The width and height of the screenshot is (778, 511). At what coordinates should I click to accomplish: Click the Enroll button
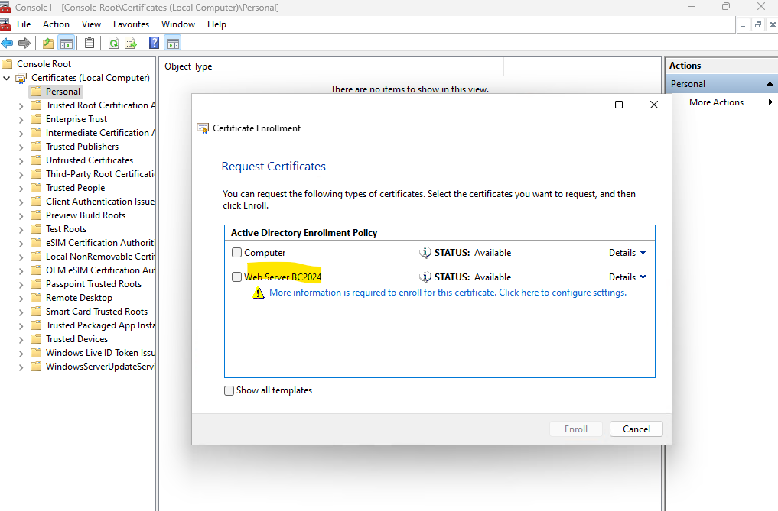(x=576, y=429)
